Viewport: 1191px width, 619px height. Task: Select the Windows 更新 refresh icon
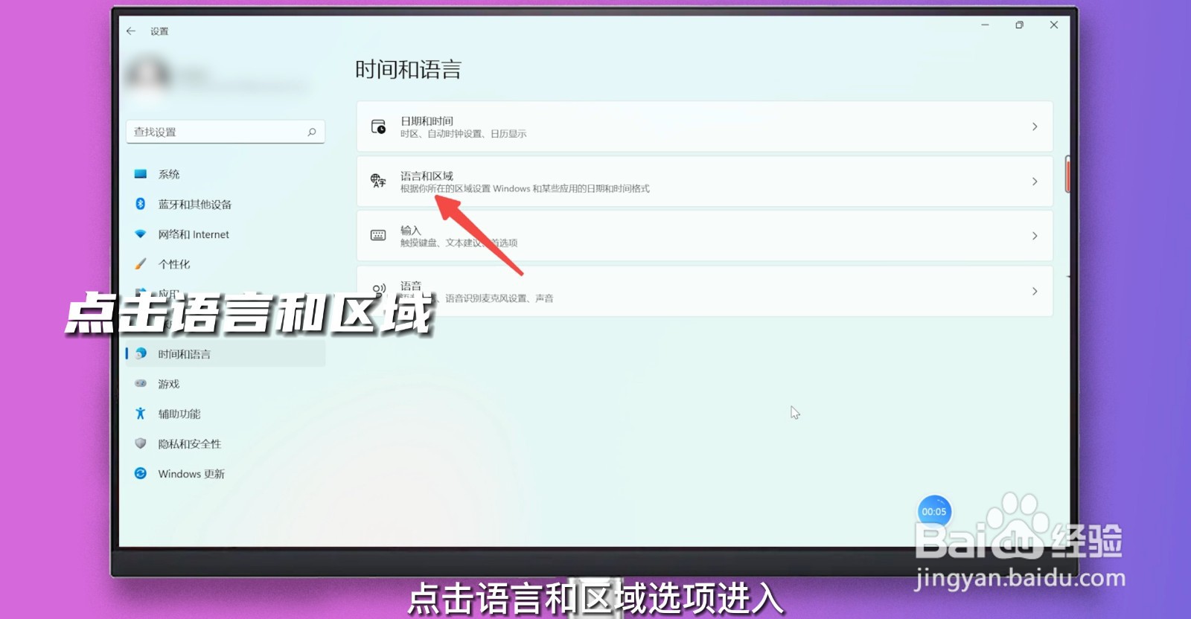140,473
